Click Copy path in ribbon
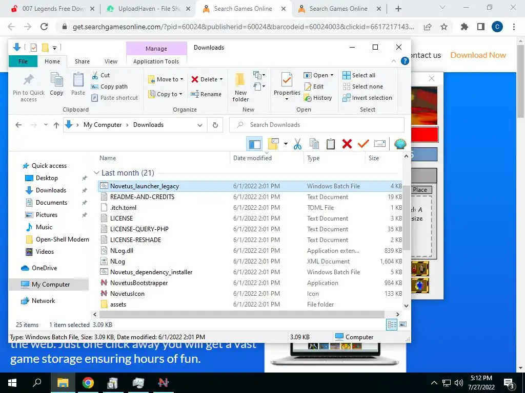 (110, 86)
